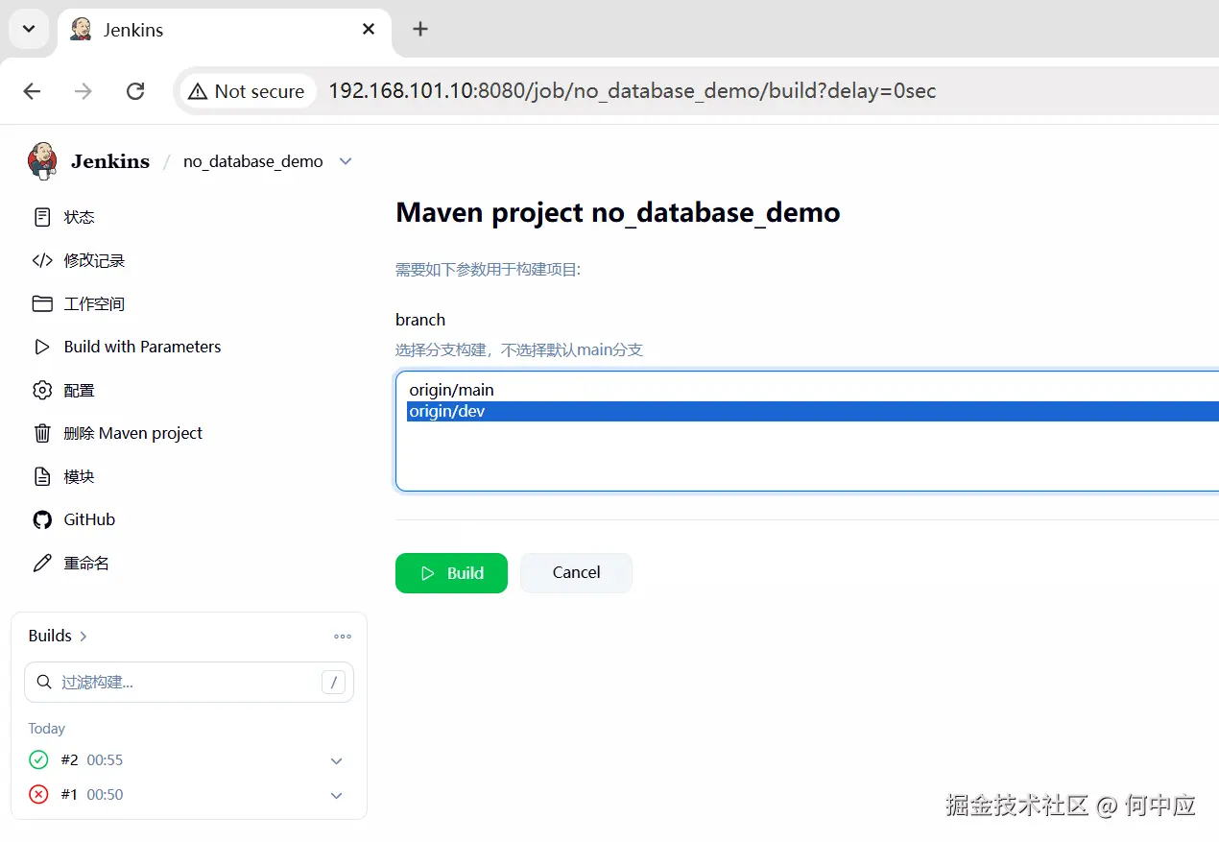Click the red failure icon for build #1
Screen dimensions: 1219x842
(x=38, y=794)
